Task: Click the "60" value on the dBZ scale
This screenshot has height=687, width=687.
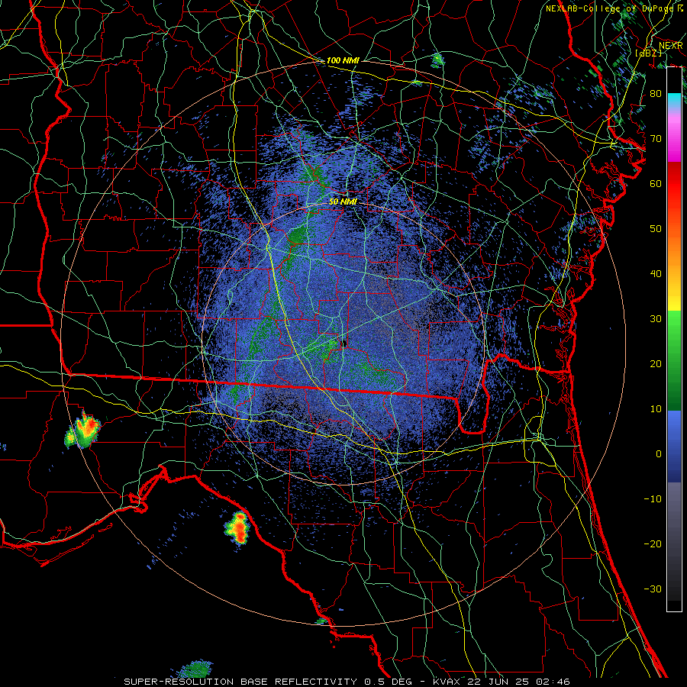Action: coord(656,183)
